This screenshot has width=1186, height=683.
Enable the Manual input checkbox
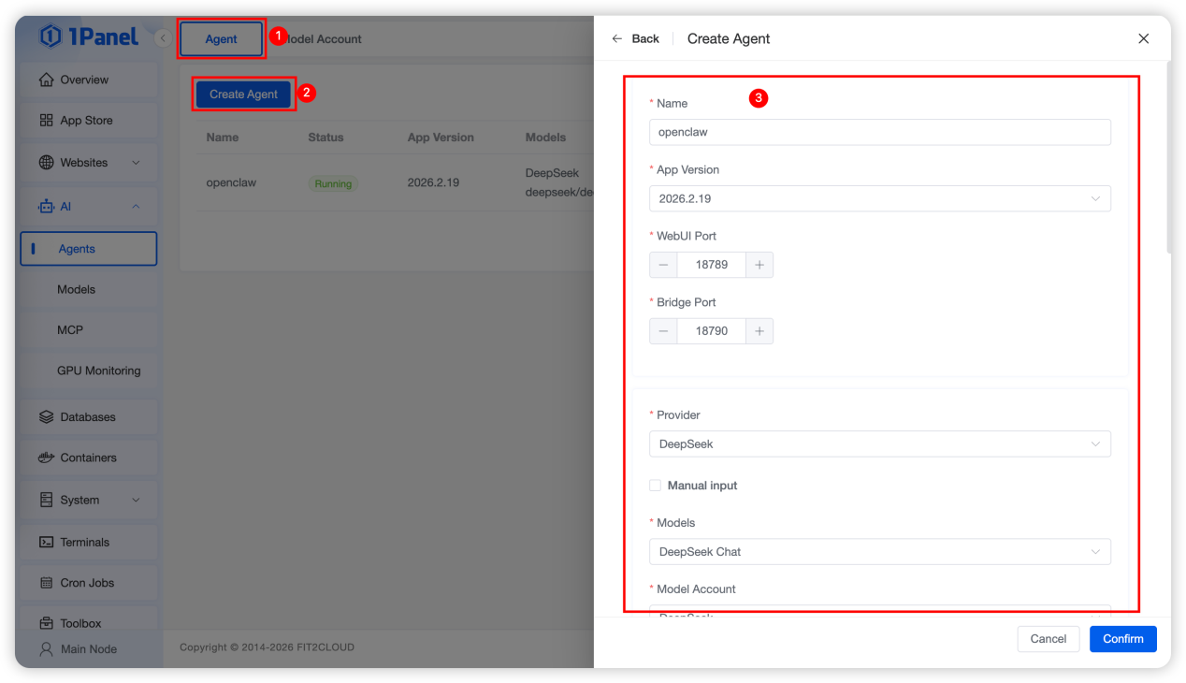[x=656, y=486]
